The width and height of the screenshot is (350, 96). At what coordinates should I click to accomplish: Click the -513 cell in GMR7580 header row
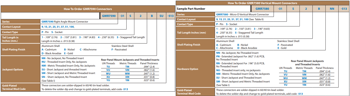pyautogui.click(x=344, y=9)
